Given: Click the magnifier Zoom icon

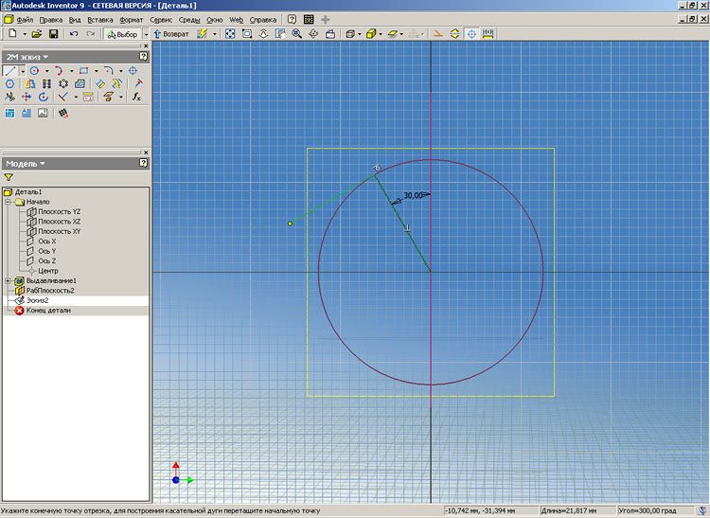Looking at the screenshot, I should click(x=297, y=33).
